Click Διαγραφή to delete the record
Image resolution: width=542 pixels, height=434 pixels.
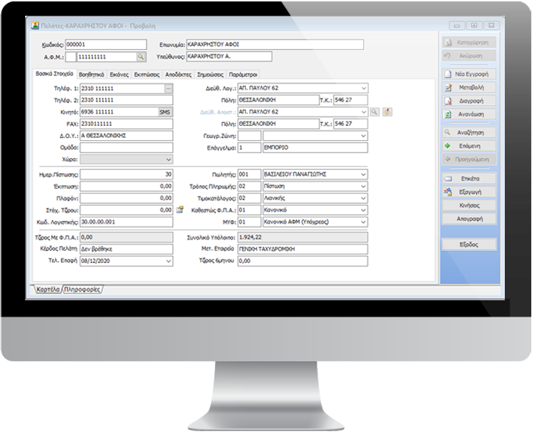tap(468, 101)
